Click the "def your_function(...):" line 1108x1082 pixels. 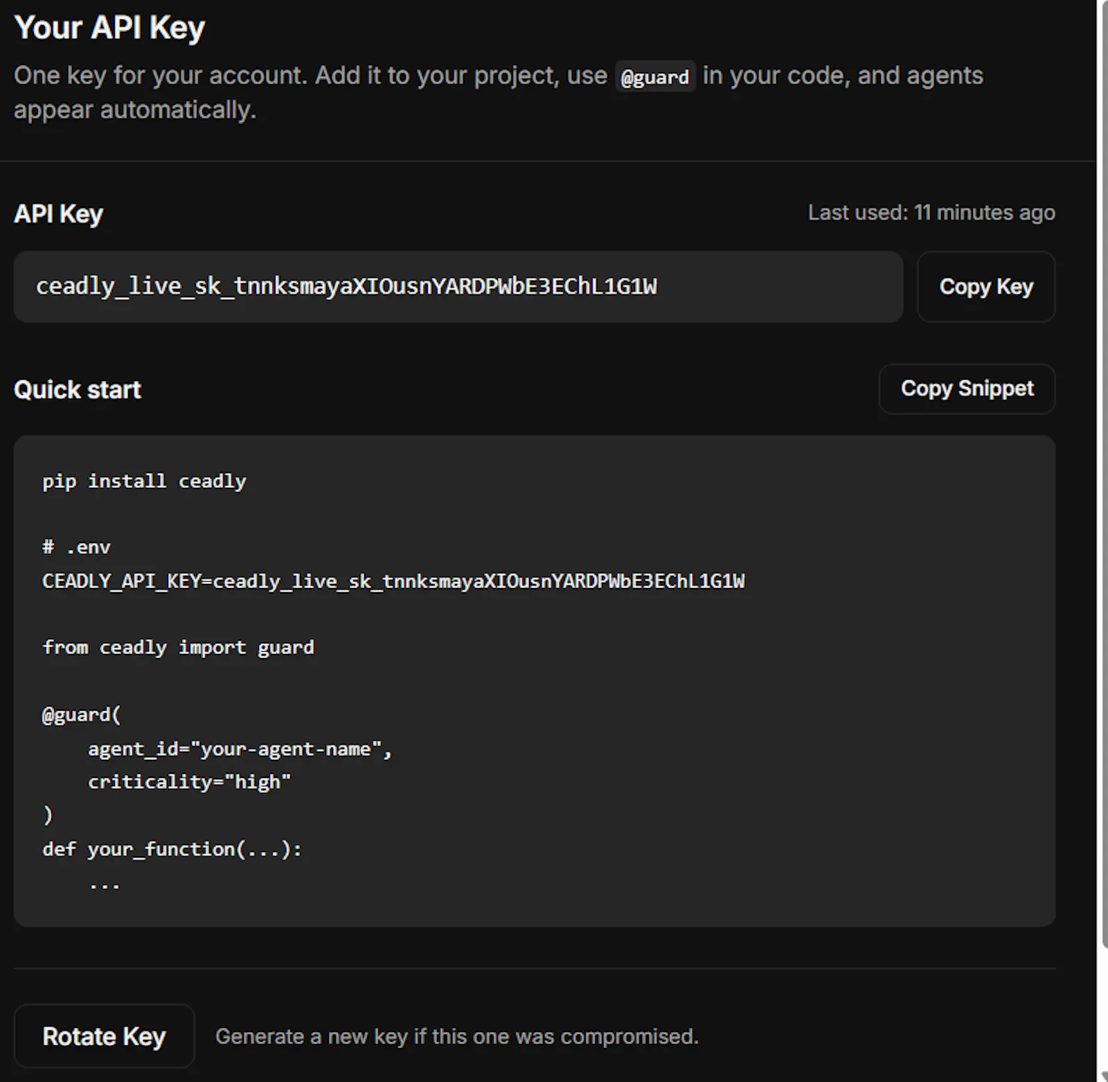(x=172, y=849)
